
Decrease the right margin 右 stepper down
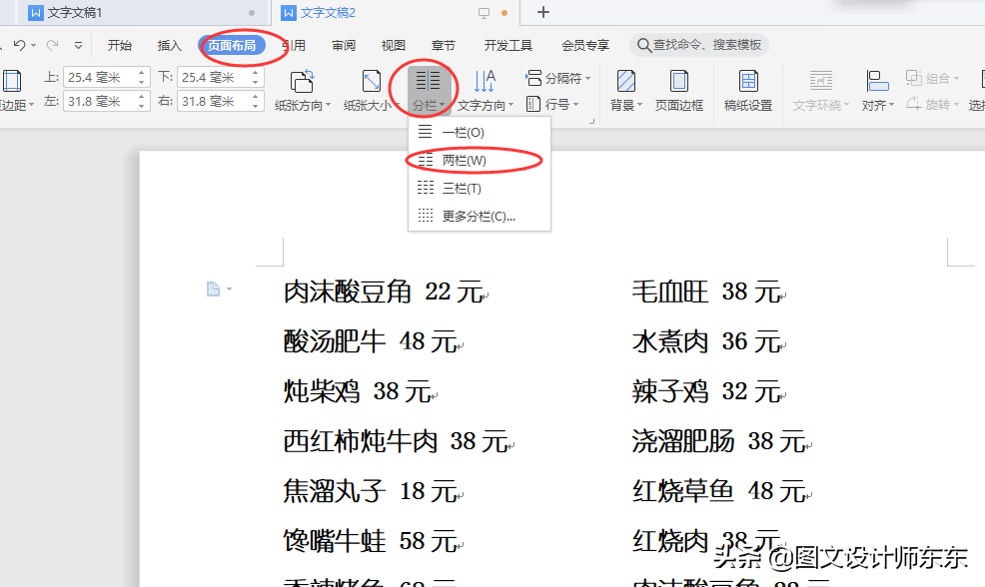click(255, 106)
